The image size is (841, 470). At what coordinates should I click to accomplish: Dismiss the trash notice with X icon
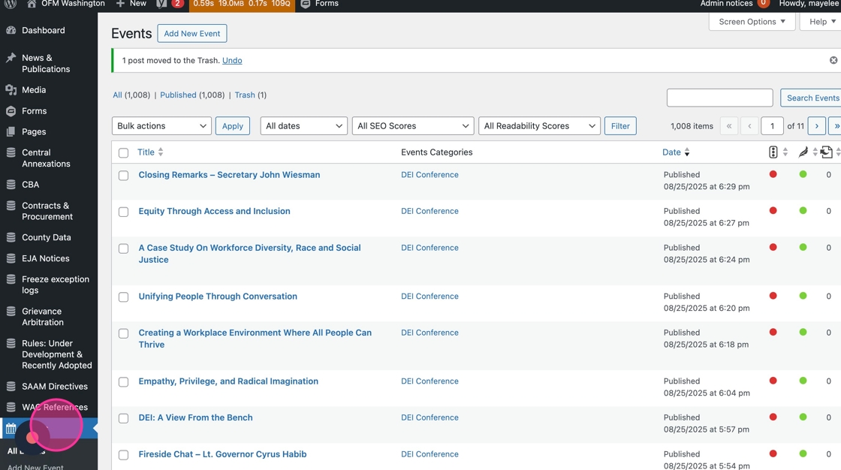click(833, 60)
